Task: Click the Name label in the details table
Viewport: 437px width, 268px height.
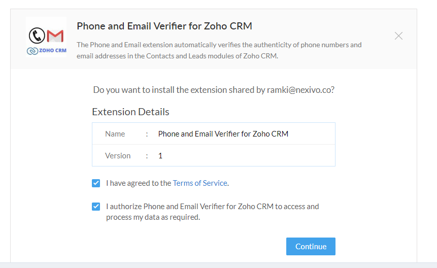Action: pyautogui.click(x=115, y=133)
